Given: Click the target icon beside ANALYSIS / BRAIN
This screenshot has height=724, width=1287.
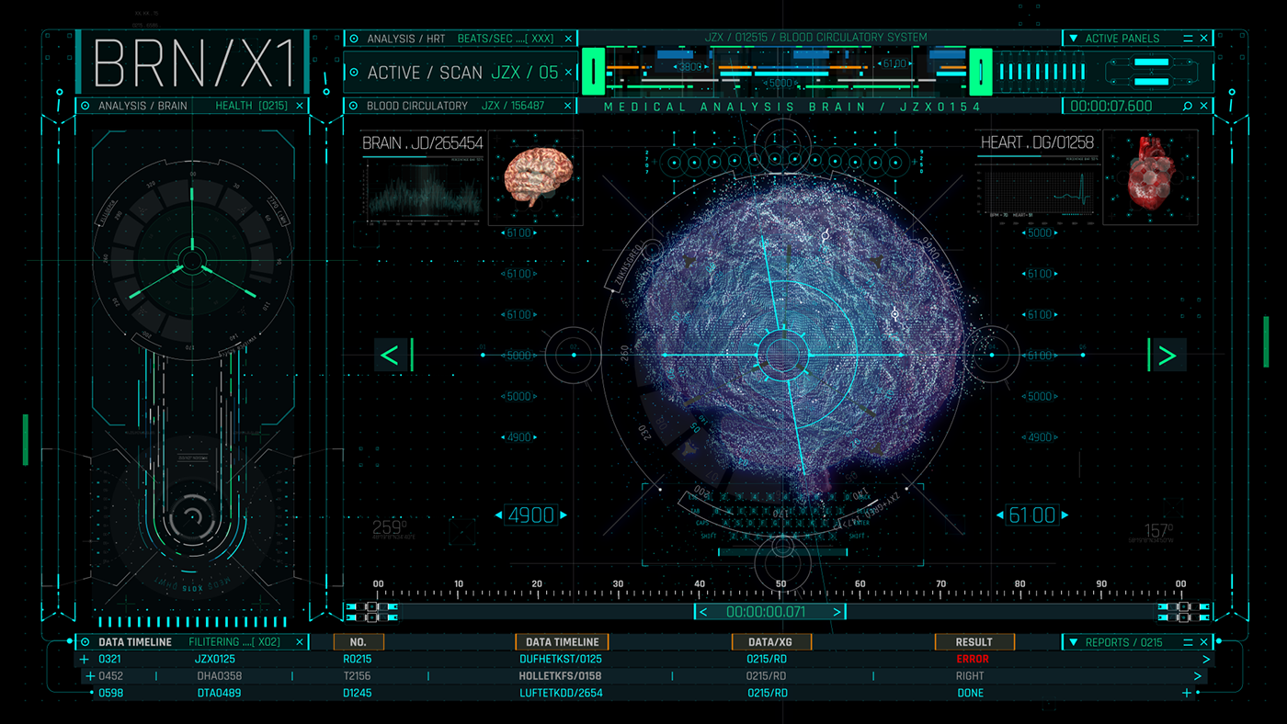Looking at the screenshot, I should tap(85, 106).
